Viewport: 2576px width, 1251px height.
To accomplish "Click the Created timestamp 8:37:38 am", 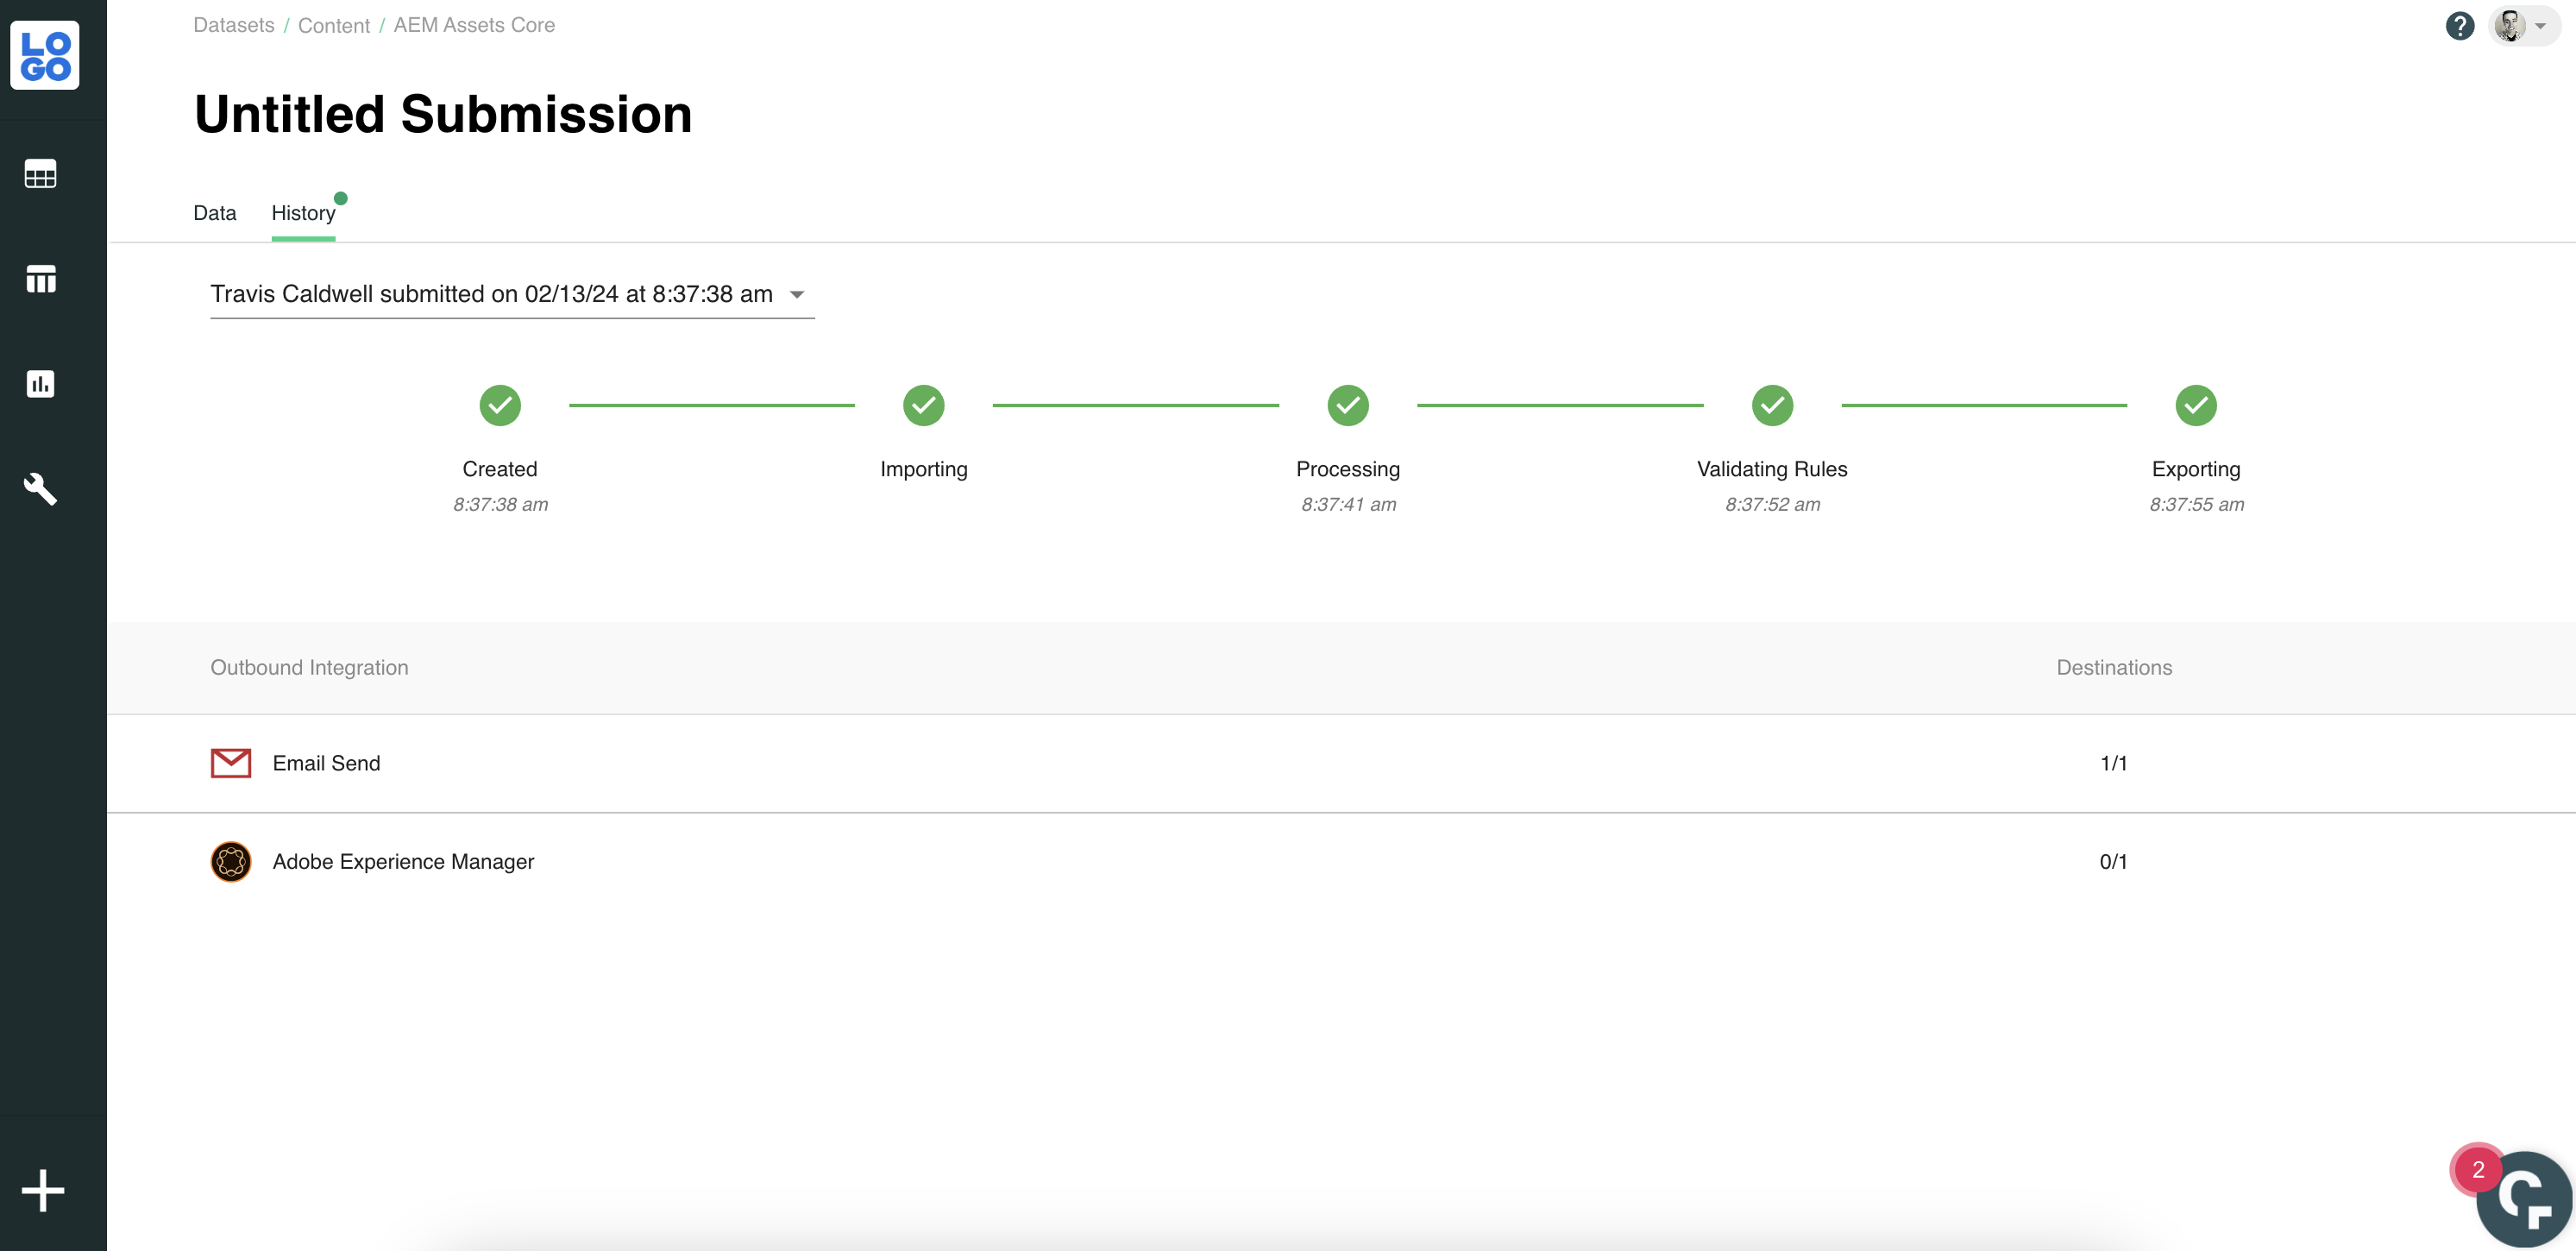I will (x=500, y=504).
